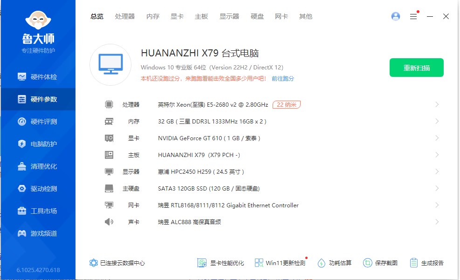Click the 32 GB 三星 DDR3L memory text
The image size is (460, 280).
tap(212, 122)
